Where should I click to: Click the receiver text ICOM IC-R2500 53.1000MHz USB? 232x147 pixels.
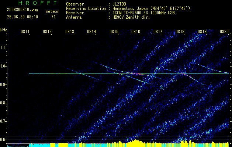coord(143,13)
